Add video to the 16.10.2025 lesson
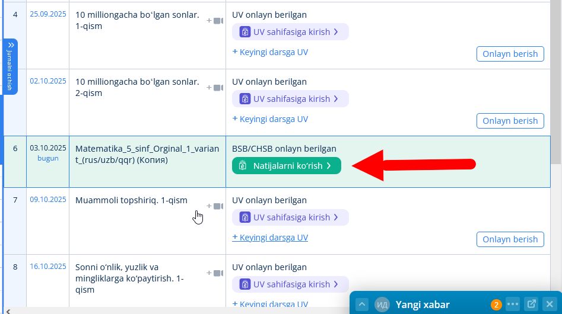This screenshot has width=562, height=314. coord(215,273)
